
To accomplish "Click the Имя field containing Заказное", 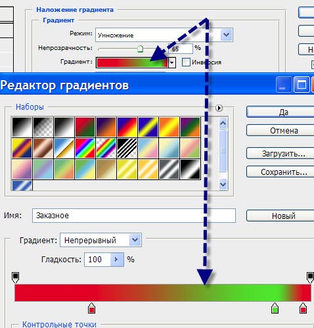I will 134,216.
